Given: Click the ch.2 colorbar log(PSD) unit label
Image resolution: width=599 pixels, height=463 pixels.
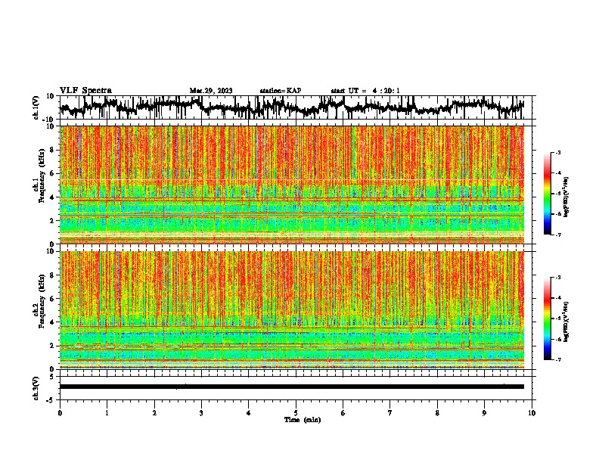Looking at the screenshot, I should [x=566, y=322].
